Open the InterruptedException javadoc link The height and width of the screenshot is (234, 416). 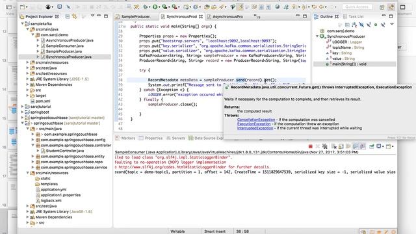point(255,128)
